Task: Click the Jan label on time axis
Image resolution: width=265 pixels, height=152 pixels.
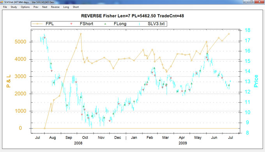Action: pyautogui.click(x=134, y=138)
